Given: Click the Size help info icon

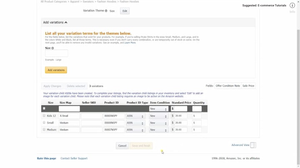Looking at the screenshot, I should (52, 48).
